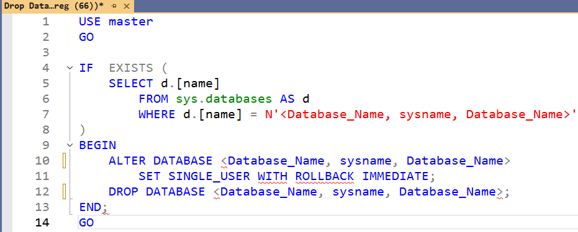Select the Drop Data...reg (66) tab
Screen dimensions: 578x232
54,6
